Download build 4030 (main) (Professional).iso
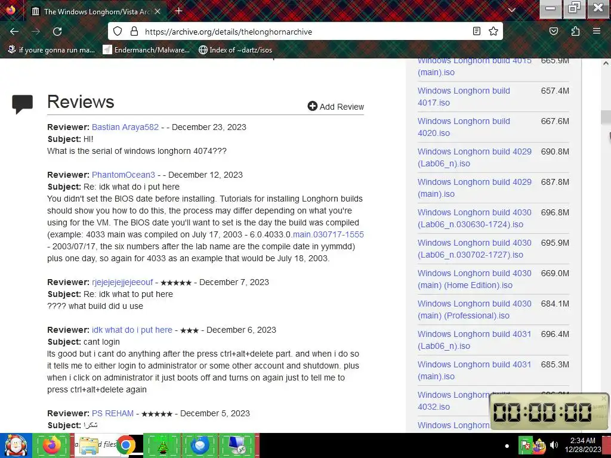611x458 pixels. pyautogui.click(x=474, y=310)
